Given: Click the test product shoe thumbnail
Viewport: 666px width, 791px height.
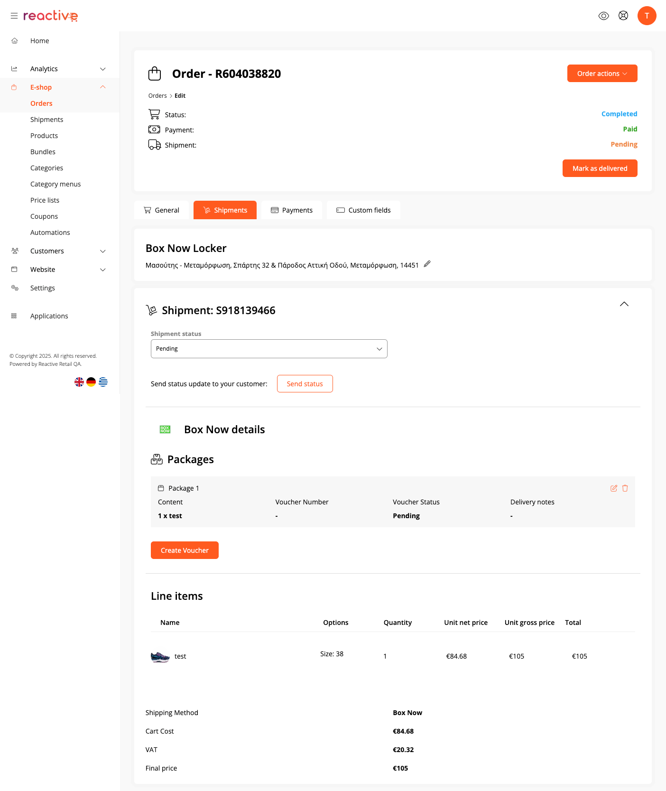Looking at the screenshot, I should 160,657.
